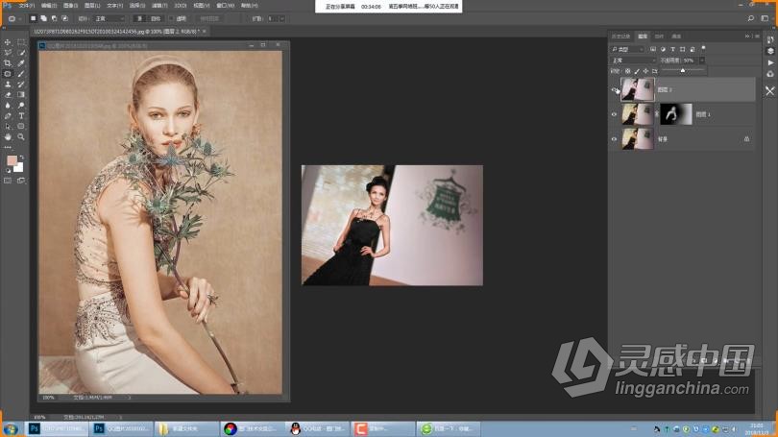This screenshot has height=437, width=778.
Task: Select the Rectangle shape tool
Action: (x=21, y=126)
